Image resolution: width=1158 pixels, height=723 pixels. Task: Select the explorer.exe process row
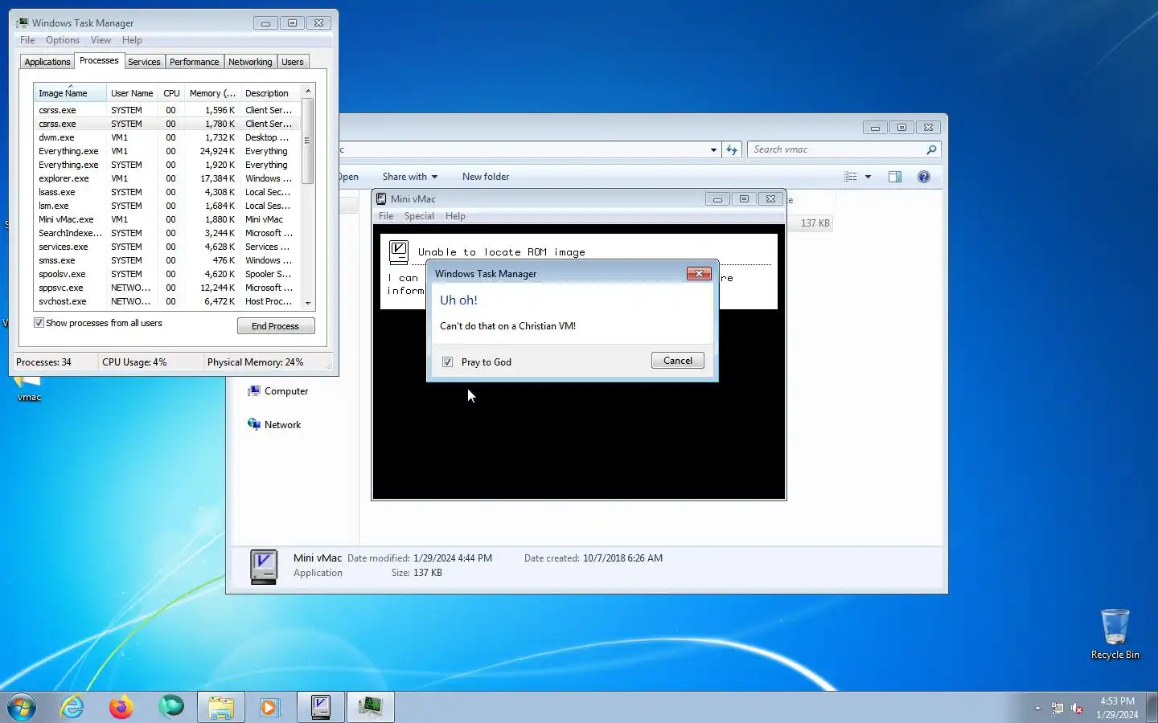167,178
